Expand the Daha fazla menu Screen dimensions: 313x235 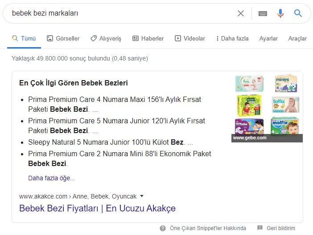point(233,38)
